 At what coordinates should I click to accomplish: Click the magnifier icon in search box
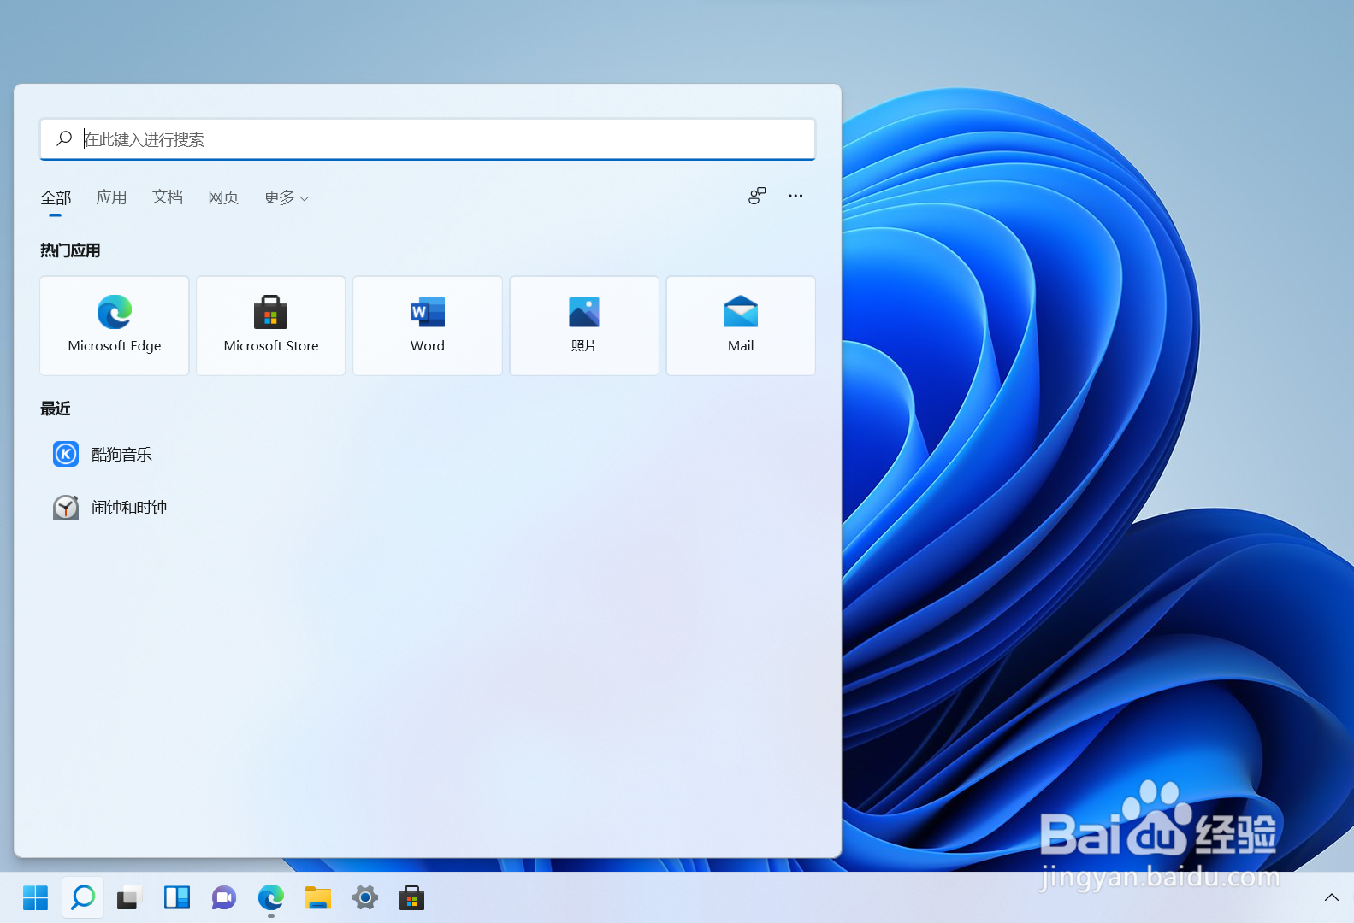(64, 138)
